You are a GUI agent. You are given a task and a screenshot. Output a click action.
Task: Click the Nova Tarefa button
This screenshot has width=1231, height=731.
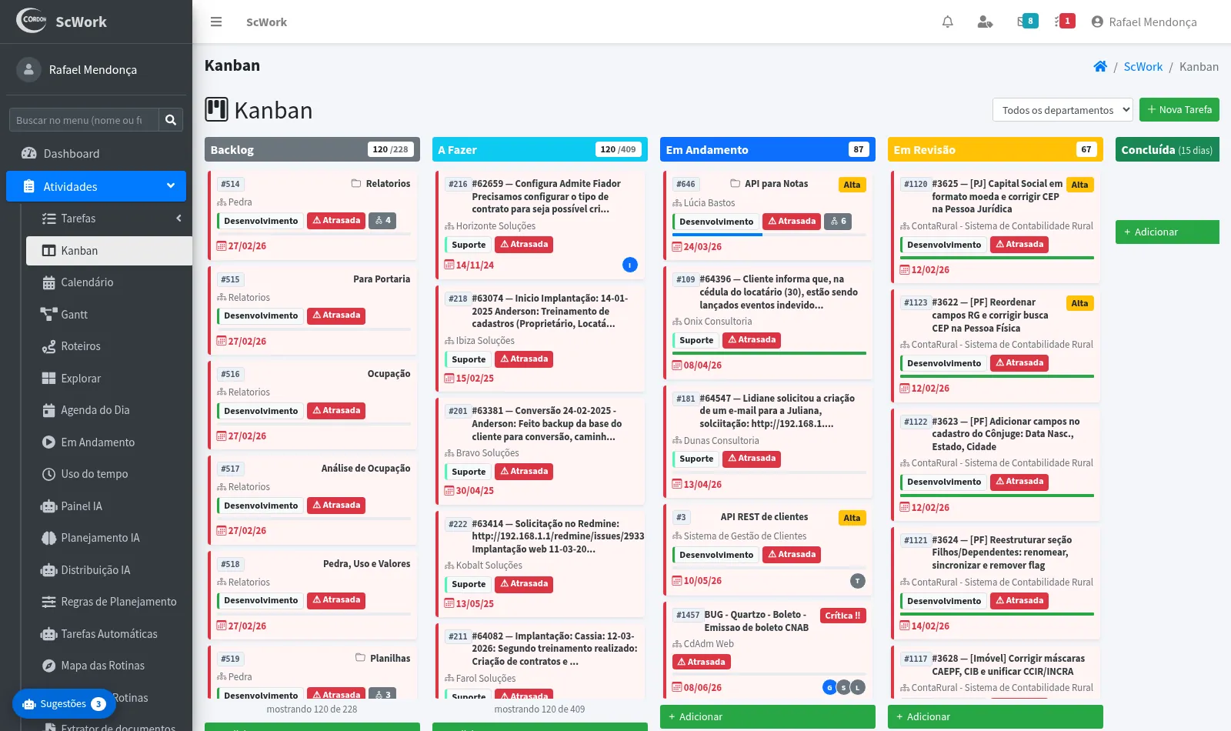point(1179,110)
